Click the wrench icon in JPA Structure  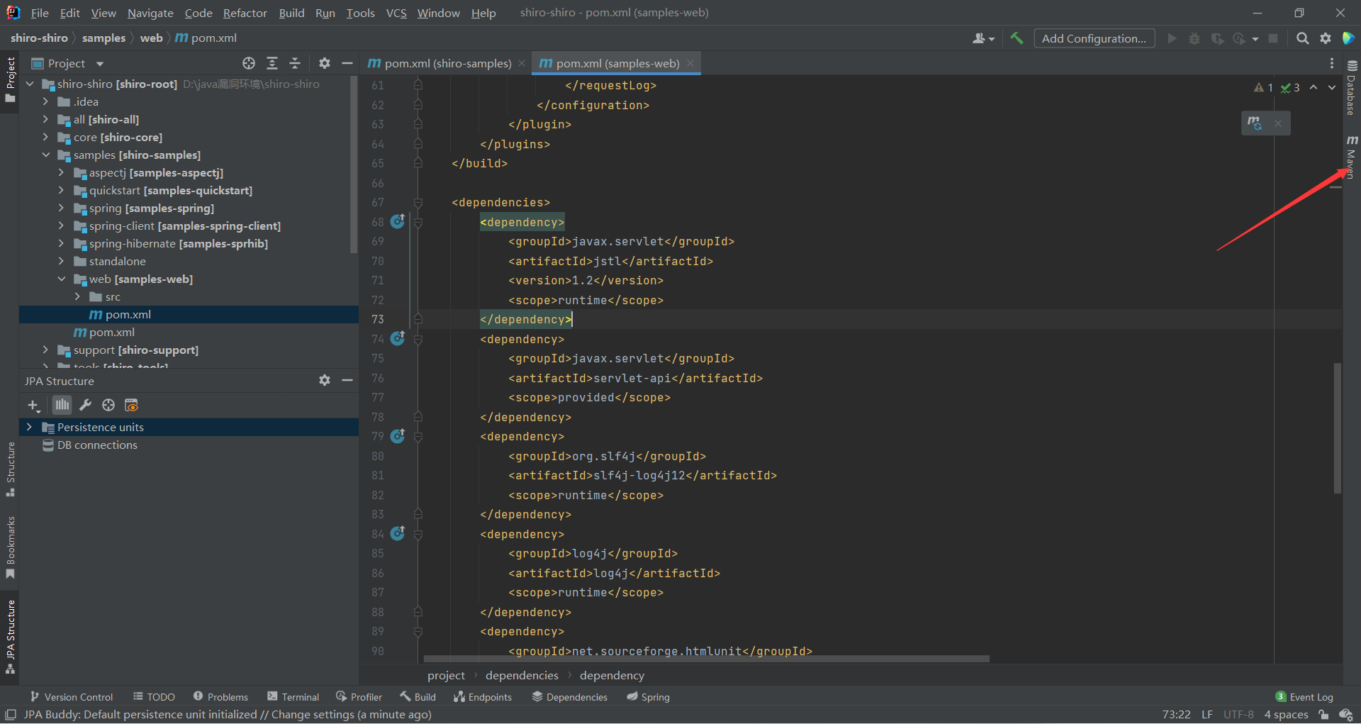pyautogui.click(x=85, y=405)
